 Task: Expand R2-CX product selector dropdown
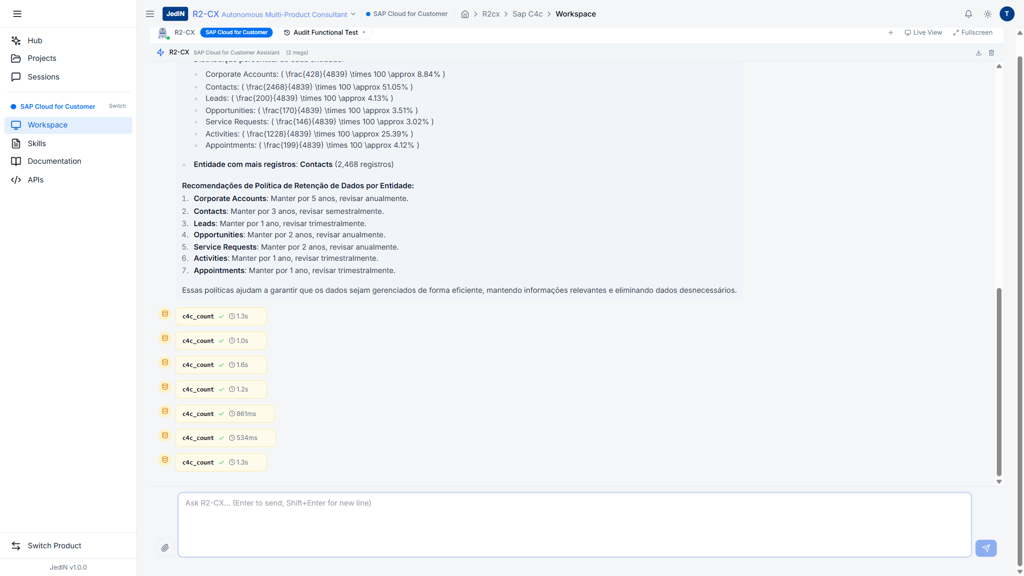pos(353,14)
